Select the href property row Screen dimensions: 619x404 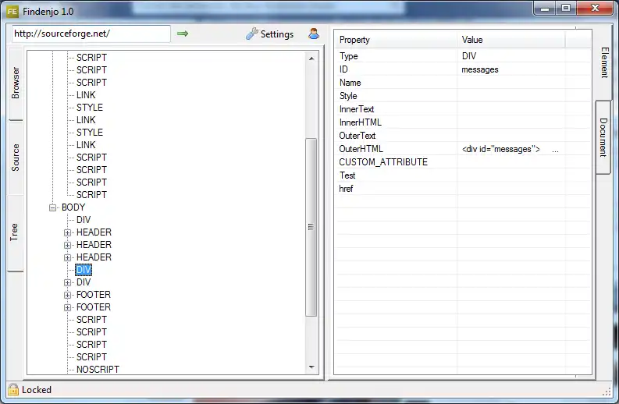464,189
